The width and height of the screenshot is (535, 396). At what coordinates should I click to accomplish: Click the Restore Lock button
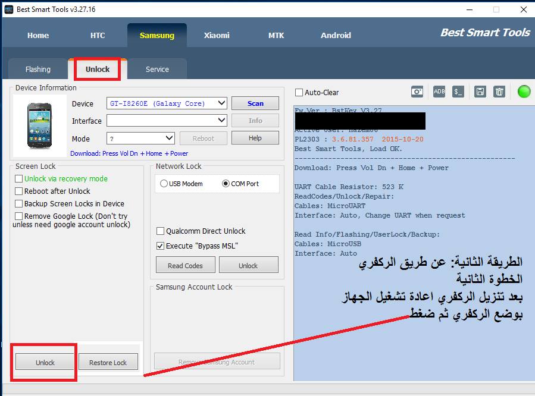[108, 362]
